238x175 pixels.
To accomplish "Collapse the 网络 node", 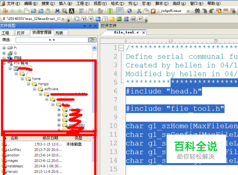I will (x=4, y=58).
